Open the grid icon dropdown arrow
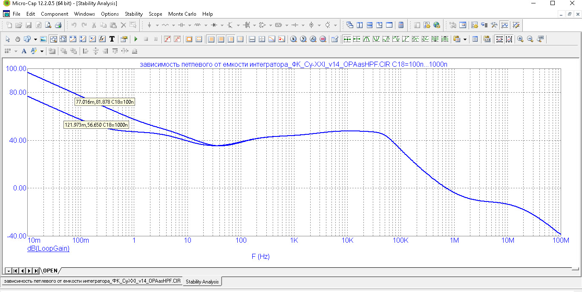 (16, 51)
